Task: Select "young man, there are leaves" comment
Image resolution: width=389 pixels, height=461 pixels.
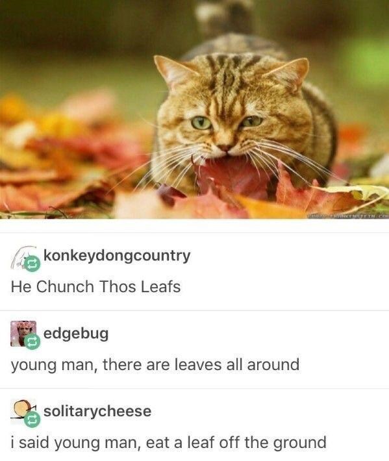Action: pyautogui.click(x=155, y=365)
